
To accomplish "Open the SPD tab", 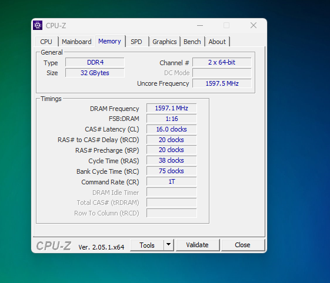I will (136, 42).
